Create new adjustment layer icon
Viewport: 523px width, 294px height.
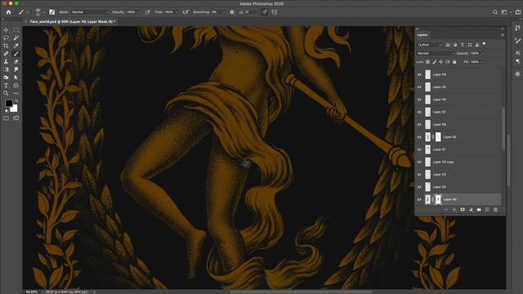click(471, 210)
